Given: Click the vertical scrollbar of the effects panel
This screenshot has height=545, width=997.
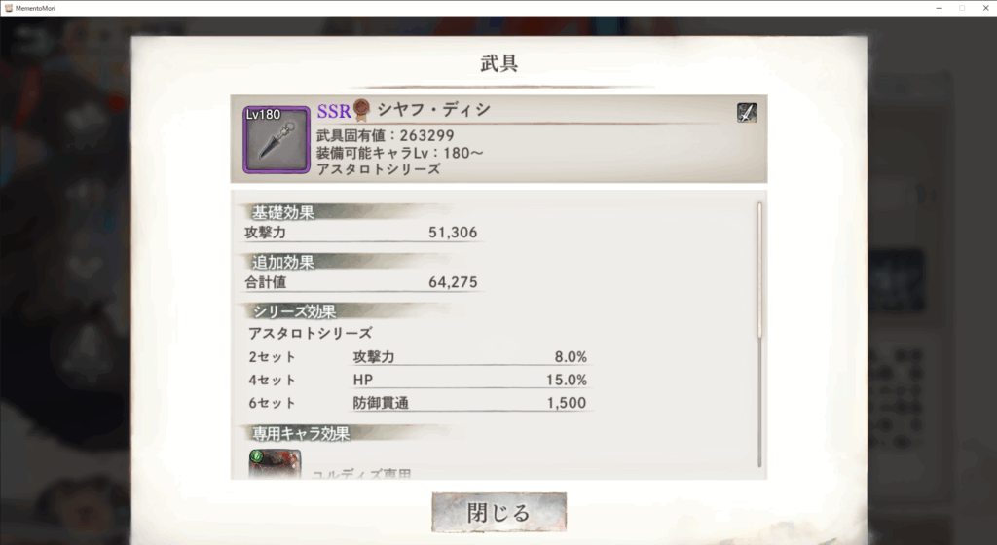Looking at the screenshot, I should coord(759,335).
